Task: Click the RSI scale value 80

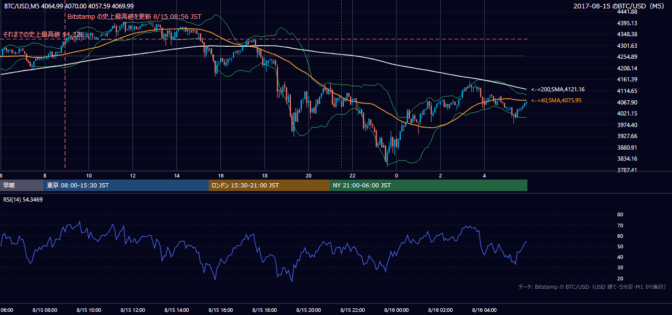Action: pos(620,215)
